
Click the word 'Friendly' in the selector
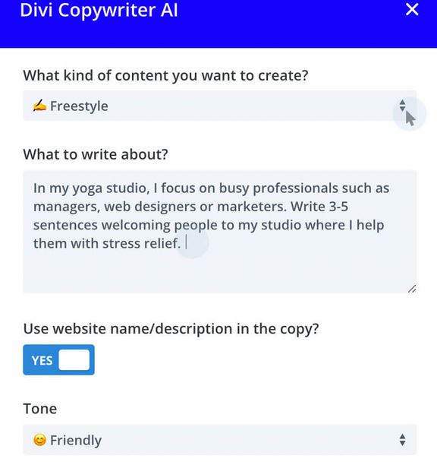click(76, 441)
